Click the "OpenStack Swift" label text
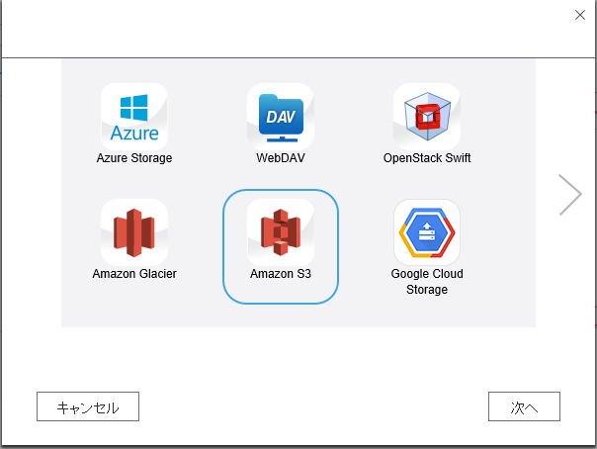Viewport: 597px width, 449px height. click(x=427, y=158)
